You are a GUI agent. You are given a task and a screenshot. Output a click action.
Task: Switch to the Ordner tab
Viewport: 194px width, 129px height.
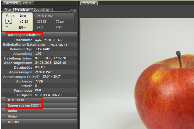[x=27, y=3]
